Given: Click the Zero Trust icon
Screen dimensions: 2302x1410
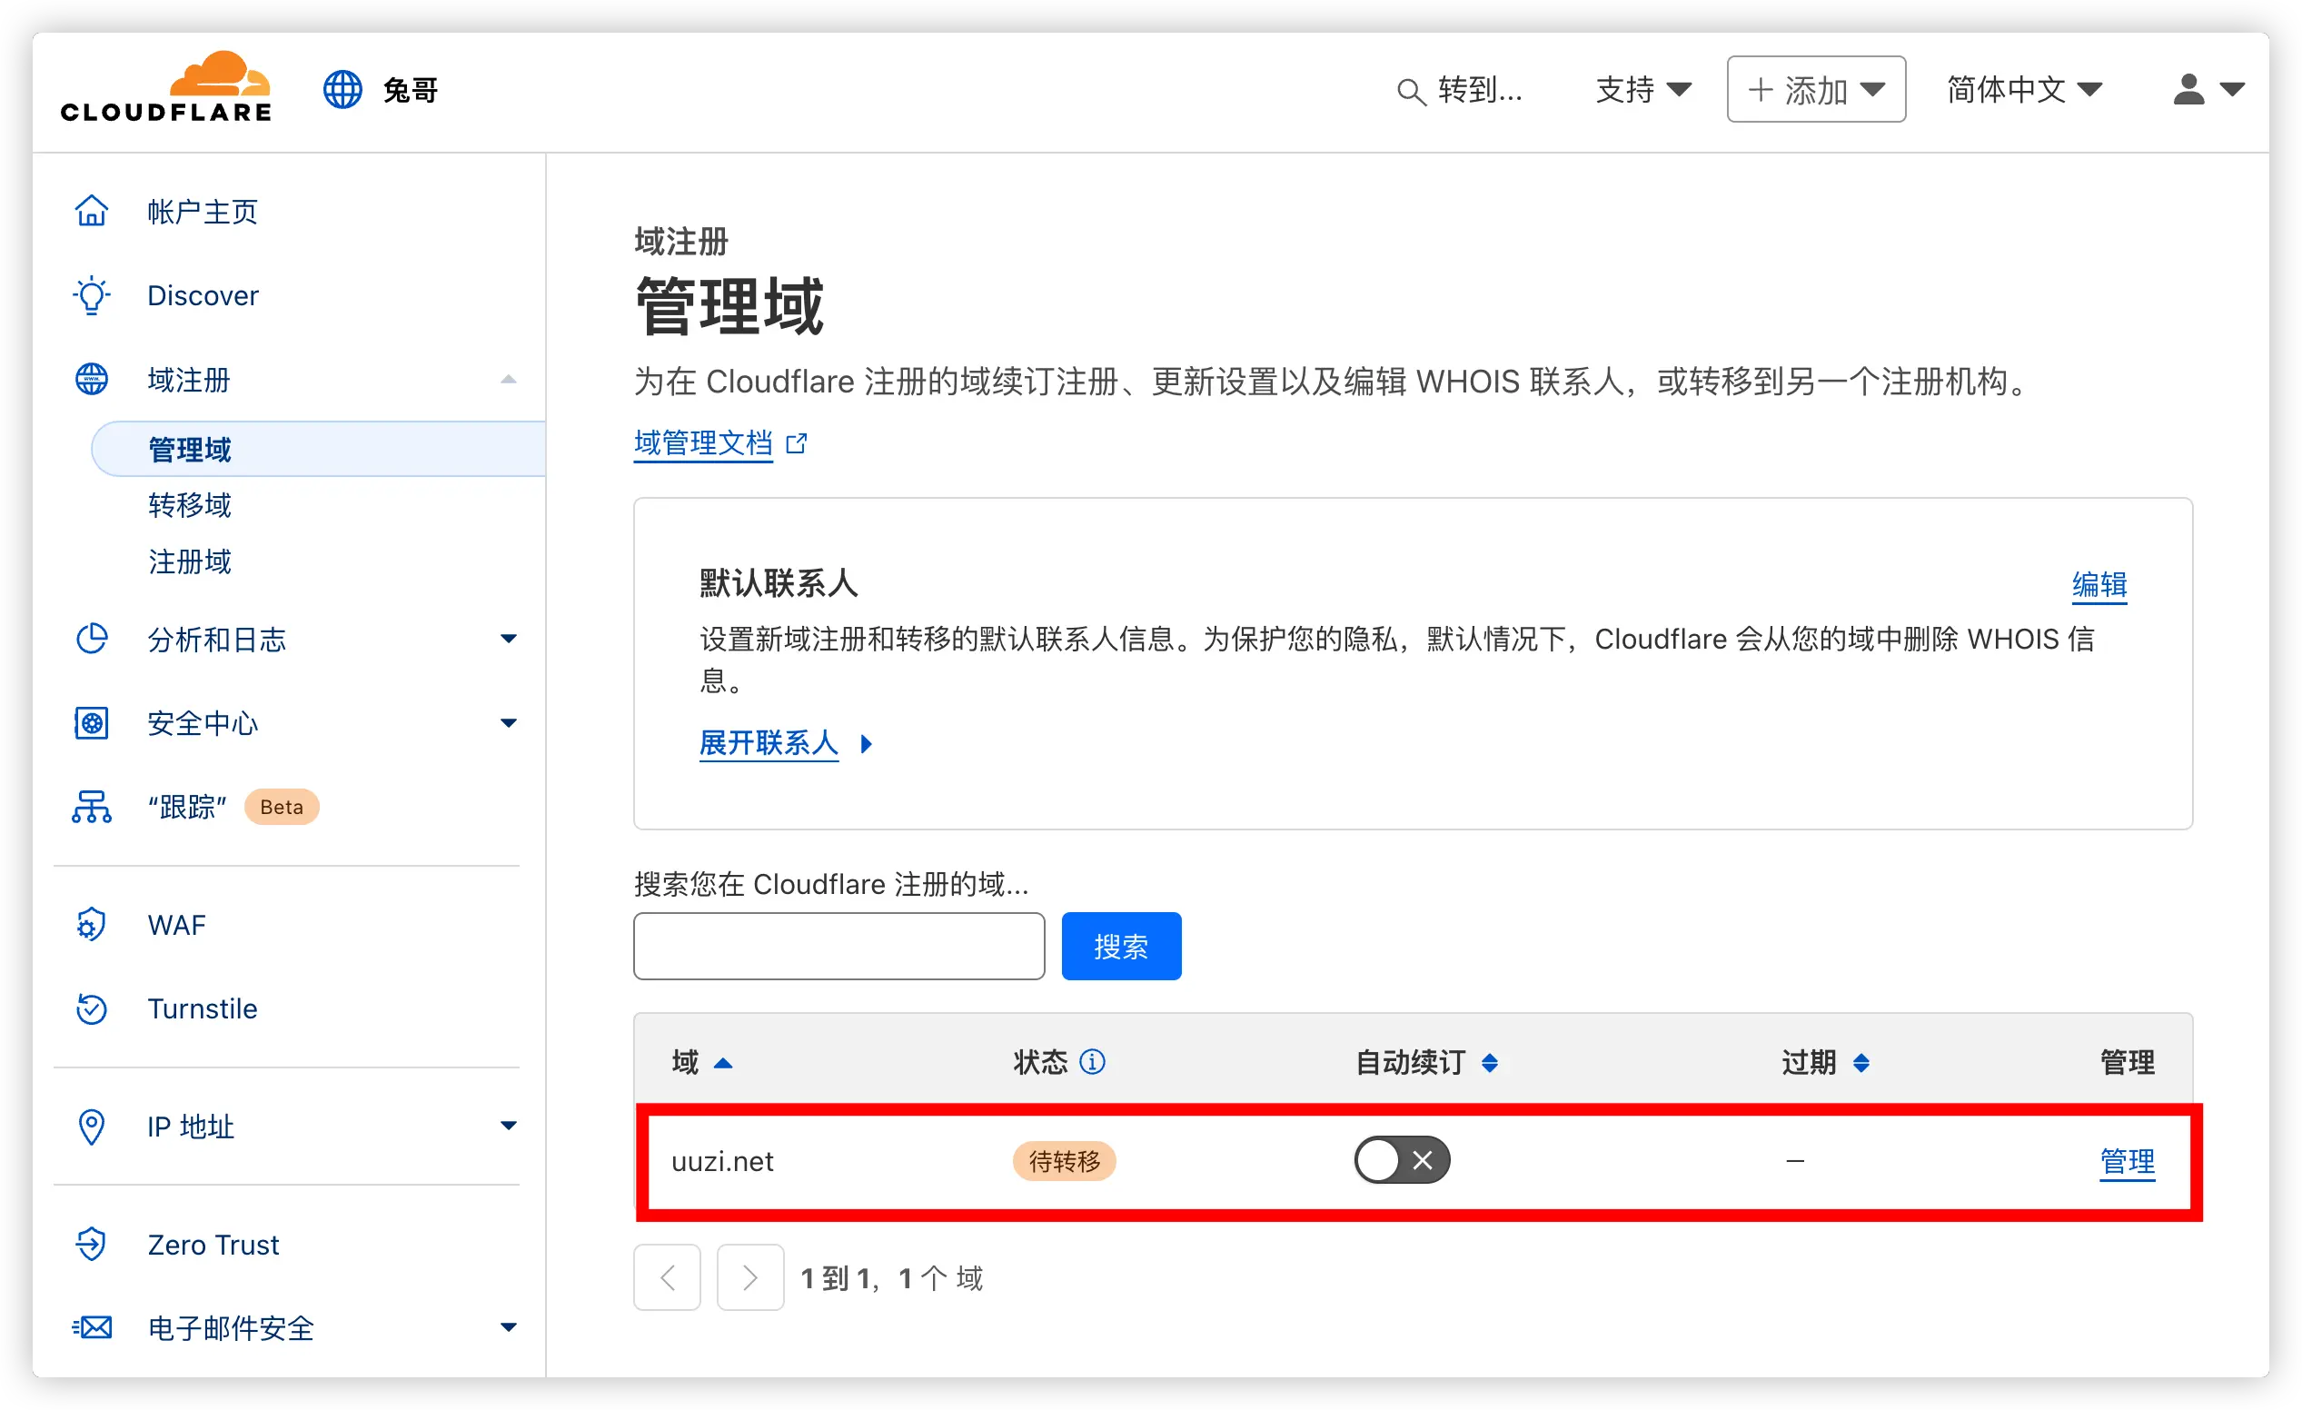Looking at the screenshot, I should pos(92,1245).
